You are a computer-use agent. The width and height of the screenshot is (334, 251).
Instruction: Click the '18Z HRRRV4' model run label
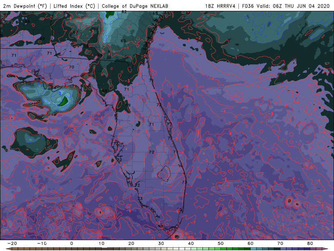pos(220,6)
